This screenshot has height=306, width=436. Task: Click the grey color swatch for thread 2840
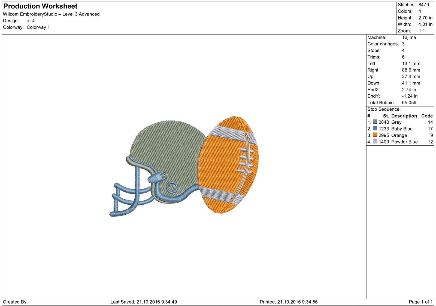(375, 122)
